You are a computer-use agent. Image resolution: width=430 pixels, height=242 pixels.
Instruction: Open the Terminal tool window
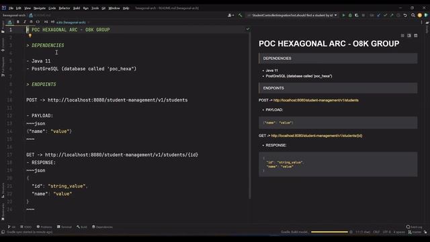(x=64, y=227)
